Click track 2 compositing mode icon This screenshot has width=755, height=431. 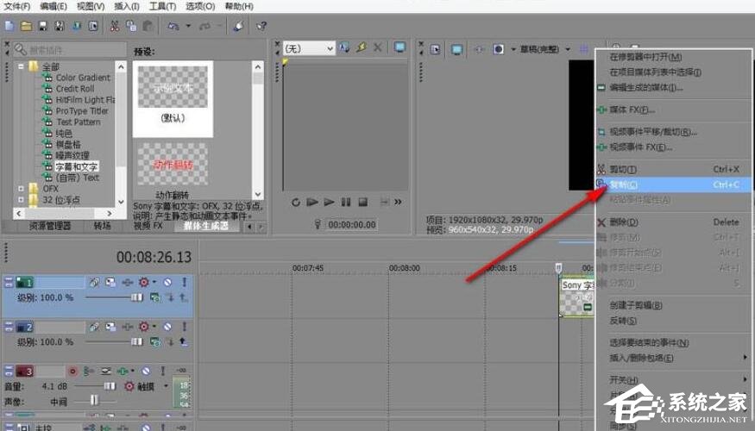point(155,342)
